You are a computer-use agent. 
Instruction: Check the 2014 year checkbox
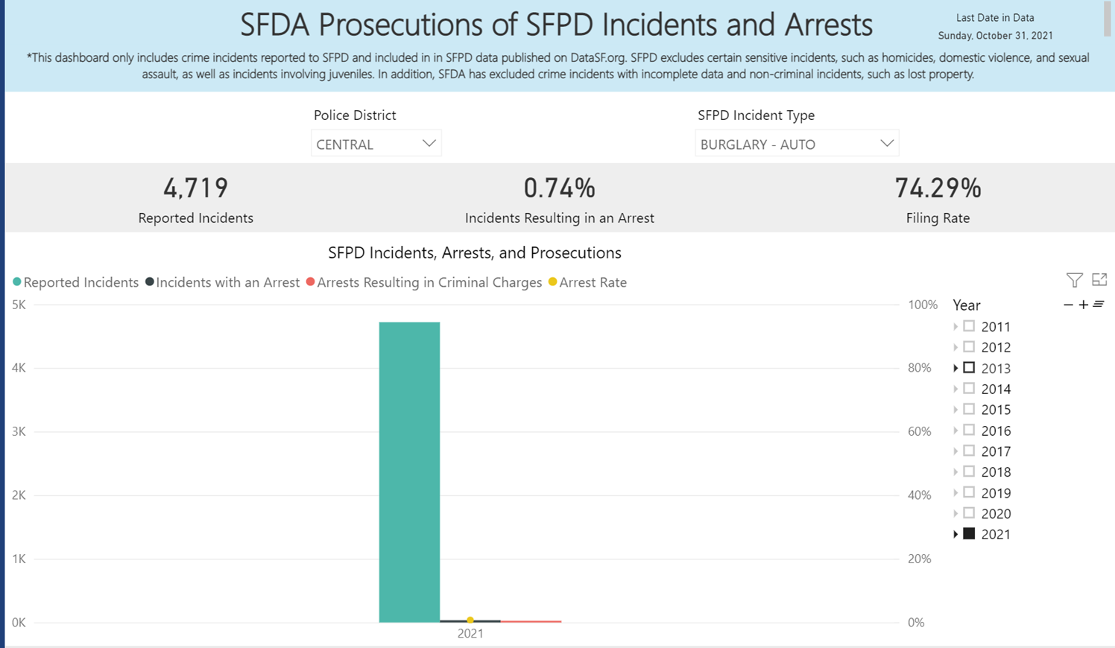tap(969, 388)
